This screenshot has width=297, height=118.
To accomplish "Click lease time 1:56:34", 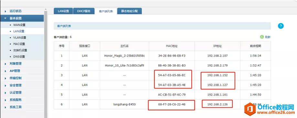I will [256, 56].
